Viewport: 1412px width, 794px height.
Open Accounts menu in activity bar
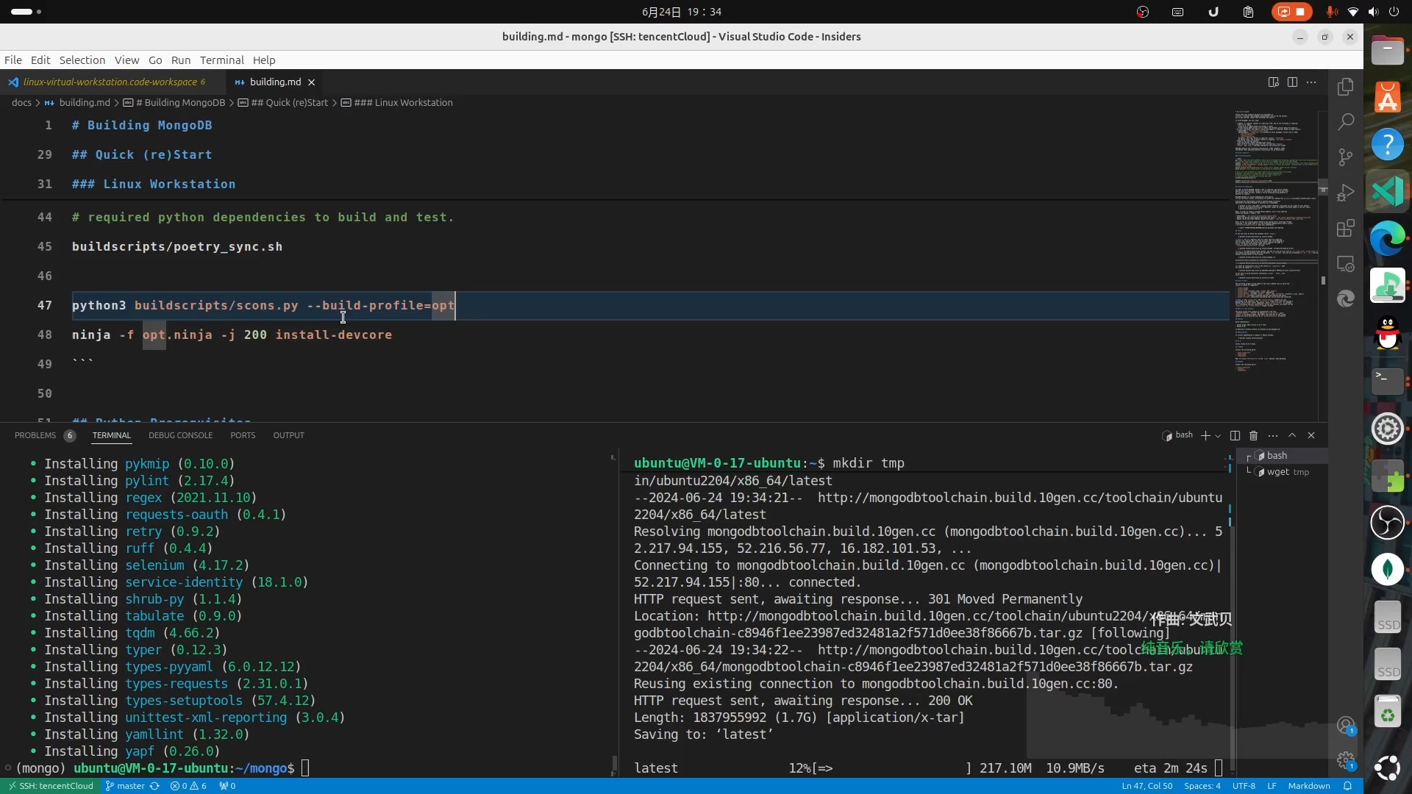pos(1346,726)
